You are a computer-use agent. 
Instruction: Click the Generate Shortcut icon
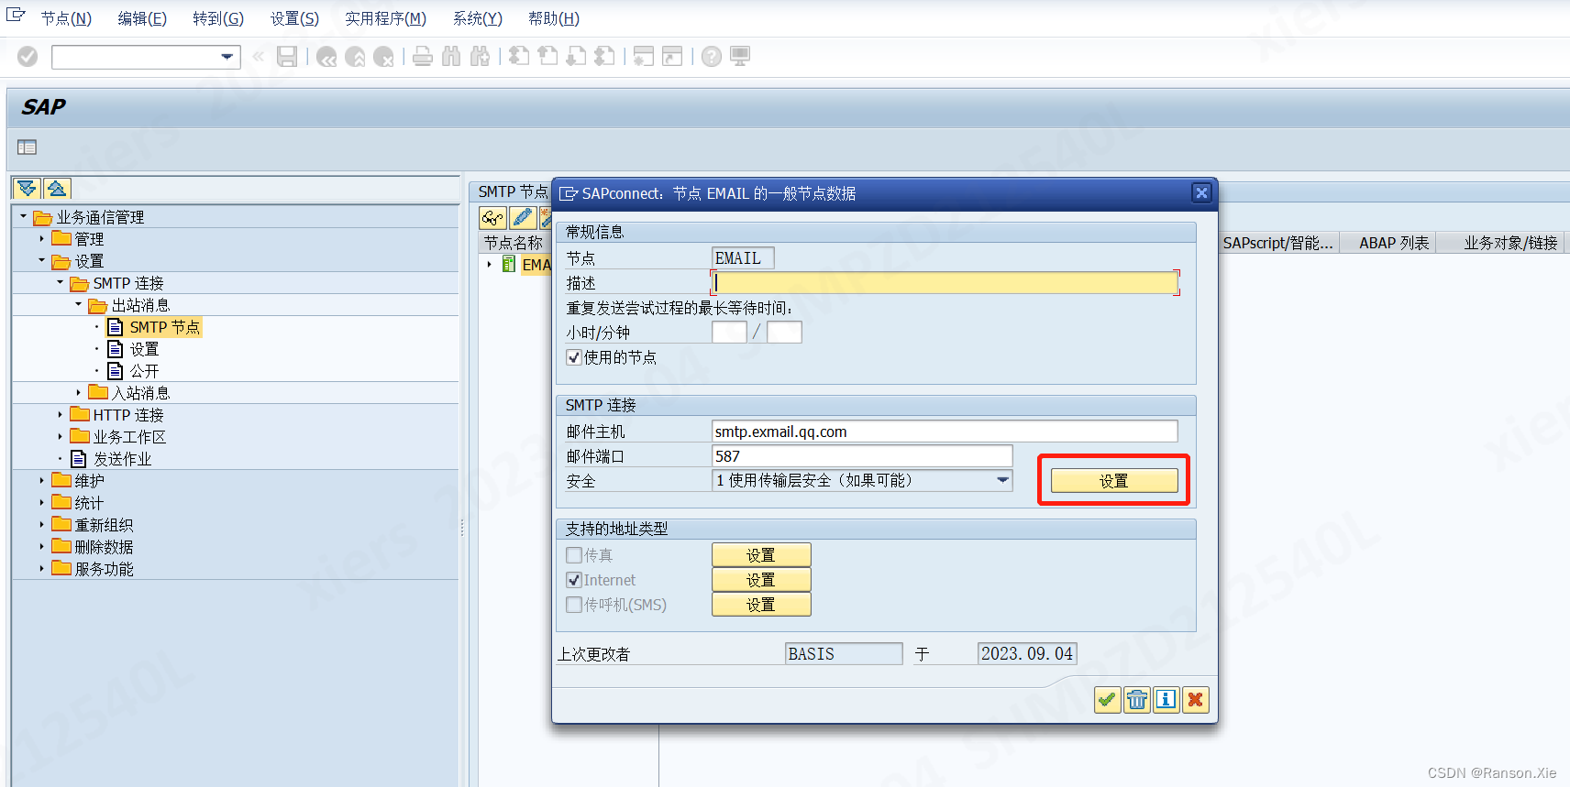pos(672,57)
